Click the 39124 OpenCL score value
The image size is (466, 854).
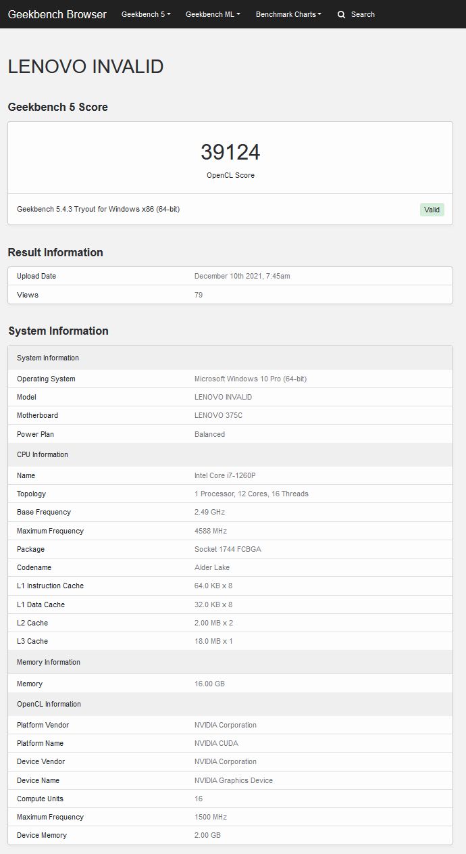click(x=230, y=152)
